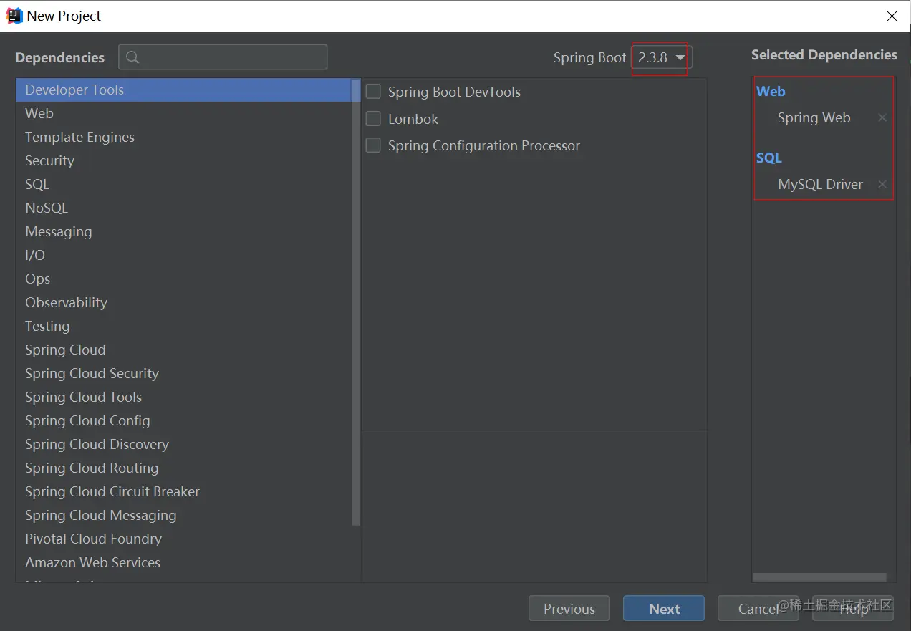Click the SQL group heading in Selected Dependencies

769,158
